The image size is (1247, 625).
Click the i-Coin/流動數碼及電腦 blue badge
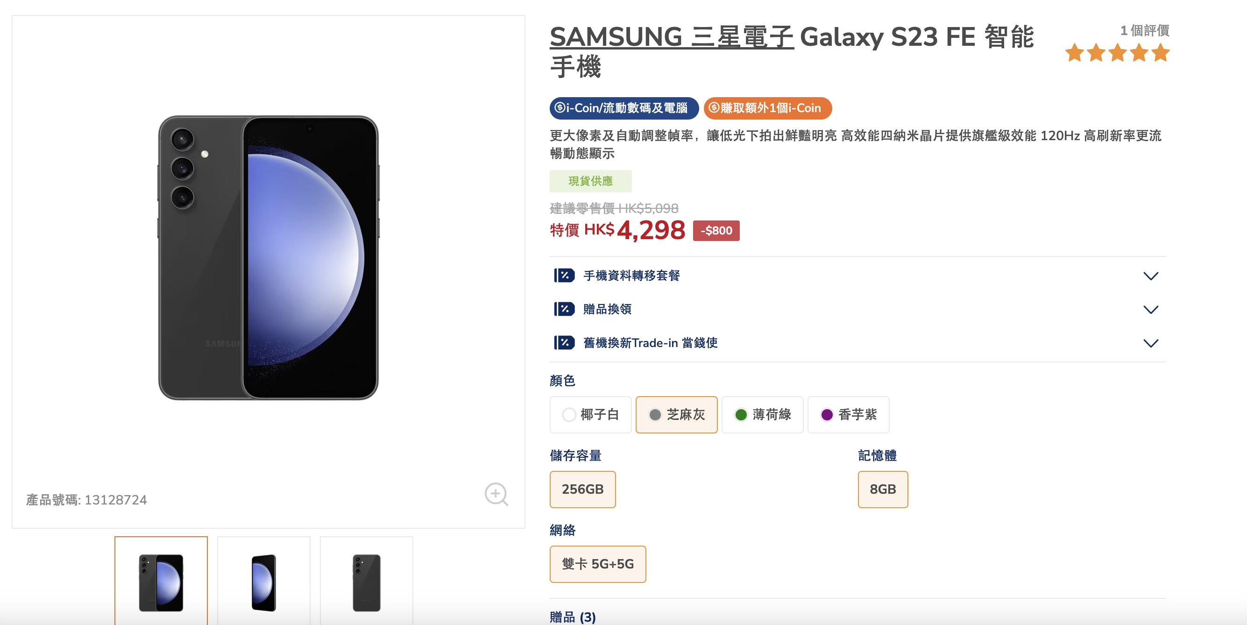click(624, 108)
